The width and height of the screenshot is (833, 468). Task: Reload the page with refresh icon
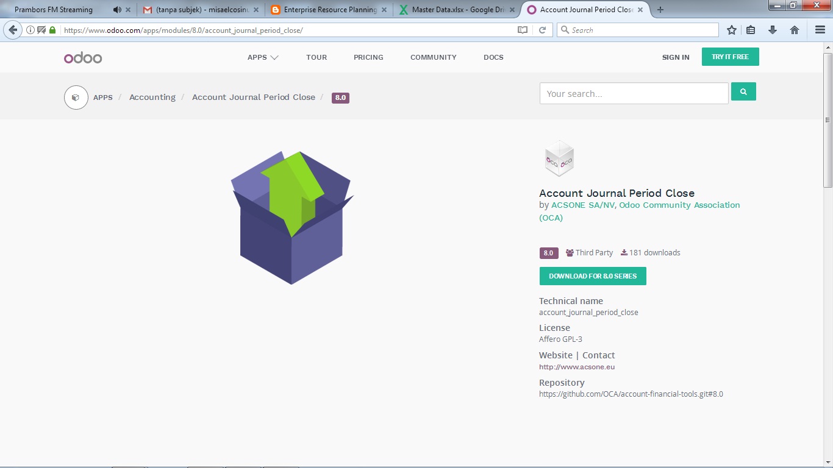point(542,30)
